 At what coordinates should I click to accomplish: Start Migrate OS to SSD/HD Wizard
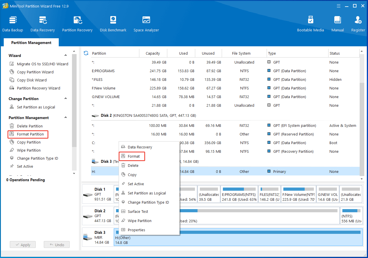pyautogui.click(x=39, y=64)
